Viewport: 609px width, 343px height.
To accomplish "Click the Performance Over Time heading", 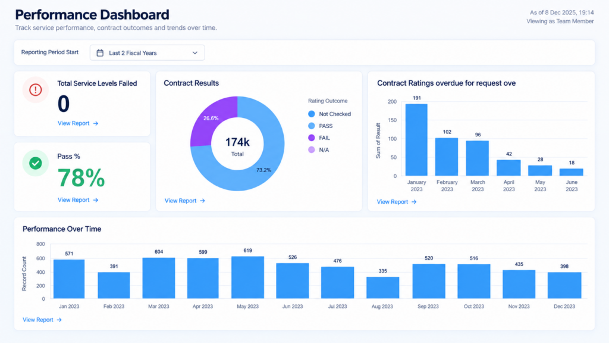I will pos(62,229).
